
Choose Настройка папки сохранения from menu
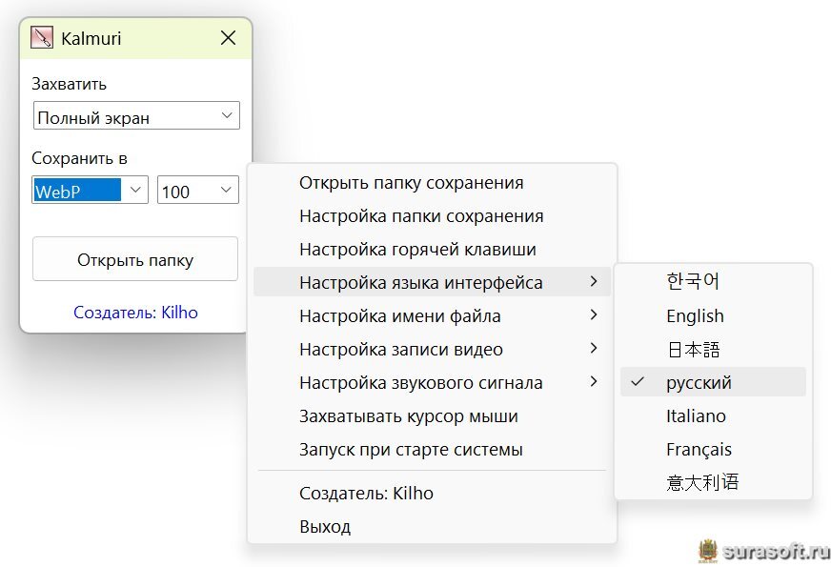click(421, 216)
